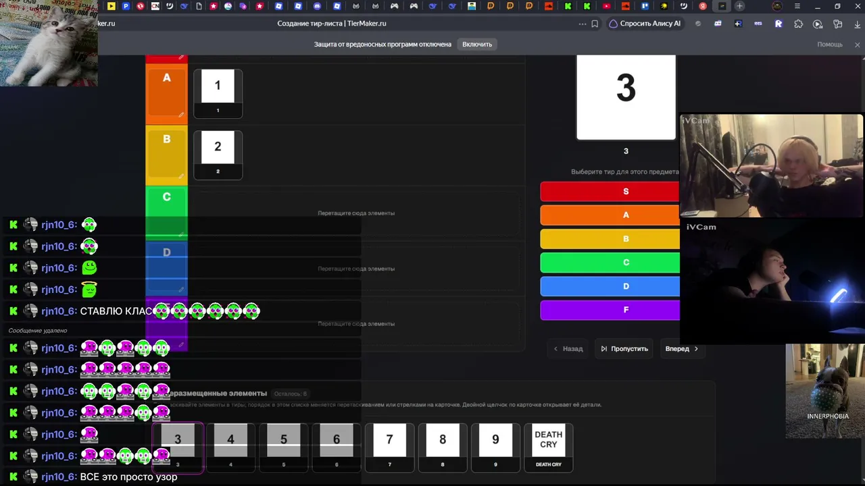The width and height of the screenshot is (865, 486).
Task: Click the kitten image overlay
Action: click(49, 43)
